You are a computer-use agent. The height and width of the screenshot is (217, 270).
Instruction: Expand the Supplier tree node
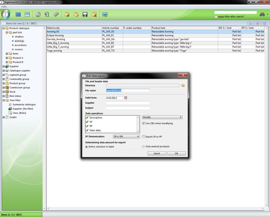[x=3, y=66]
